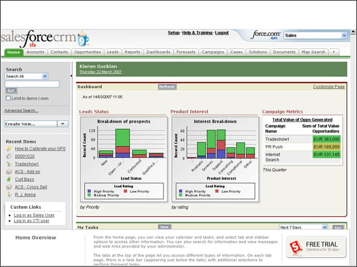This screenshot has height=267, width=357.
Task: Click the page scrollbar up arrow
Action: pos(353,32)
